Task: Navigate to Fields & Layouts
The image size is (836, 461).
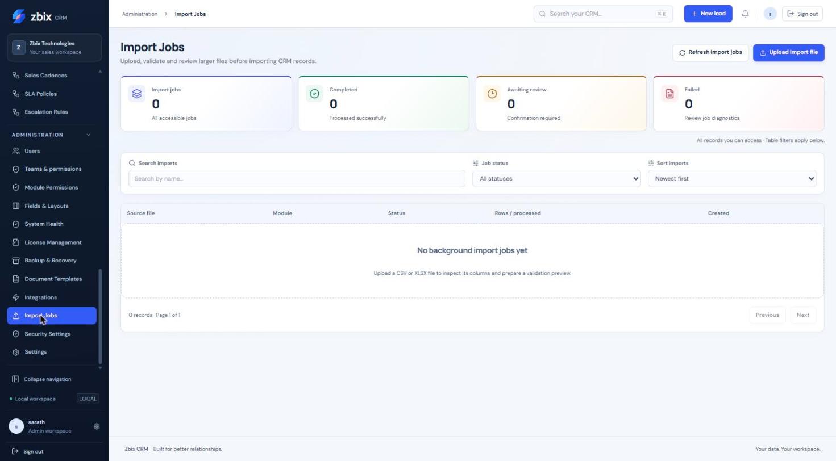Action: point(52,206)
